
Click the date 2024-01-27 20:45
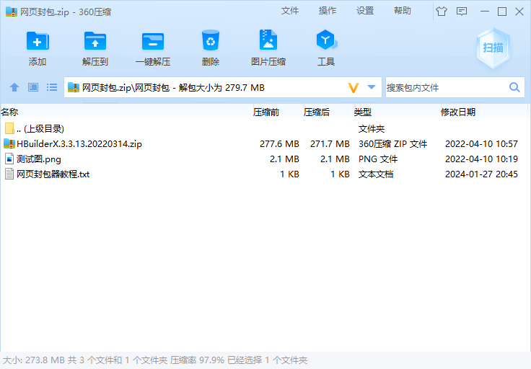tap(481, 174)
